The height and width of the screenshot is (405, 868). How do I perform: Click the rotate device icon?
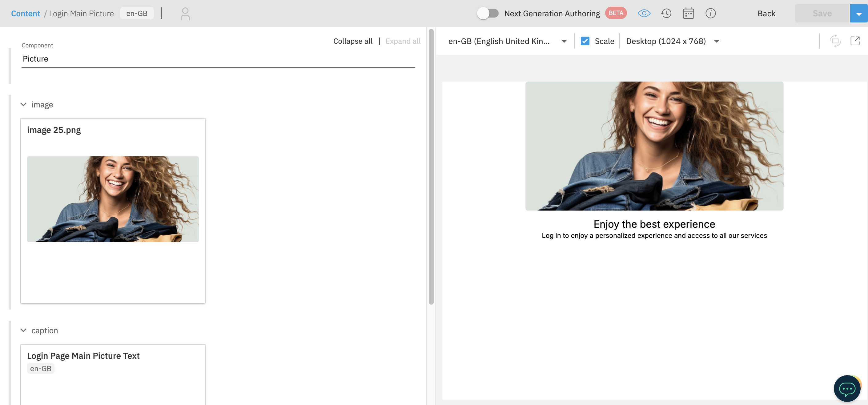tap(835, 41)
